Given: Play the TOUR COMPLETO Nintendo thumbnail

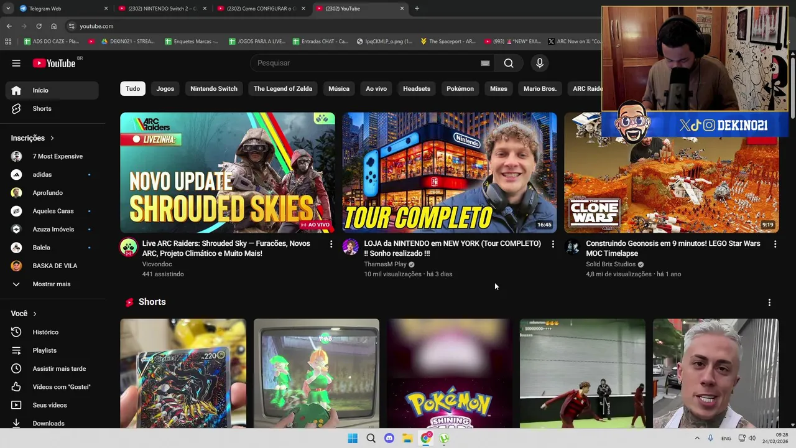Looking at the screenshot, I should pos(450,172).
